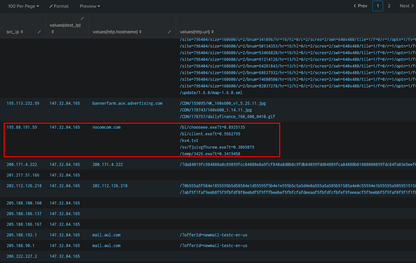Expand the Preview dropdown

(90, 6)
